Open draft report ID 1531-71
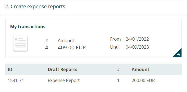 [16, 81]
